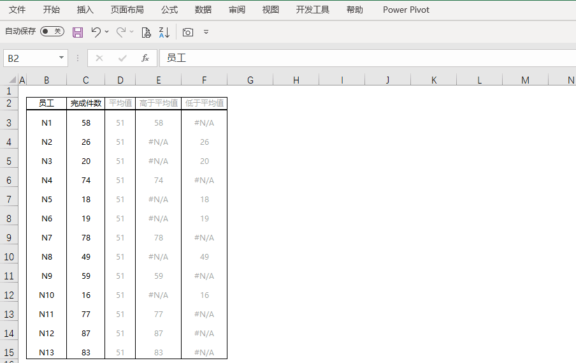
Task: Select column K header
Action: (434, 80)
